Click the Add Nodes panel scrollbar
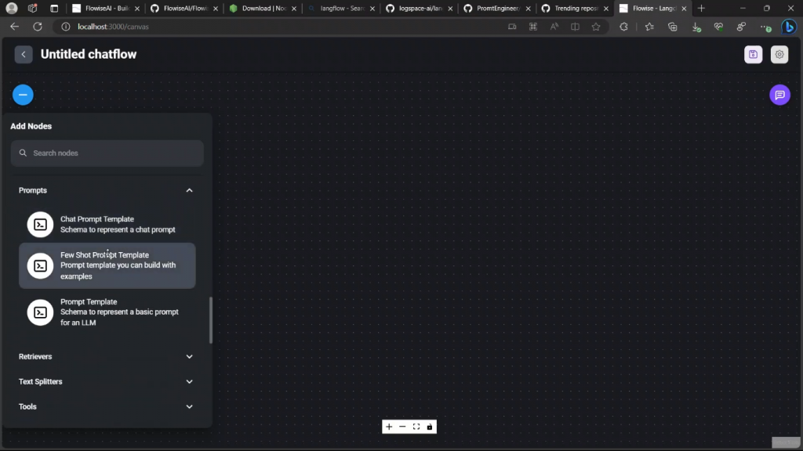Viewport: 803px width, 451px height. coord(210,320)
